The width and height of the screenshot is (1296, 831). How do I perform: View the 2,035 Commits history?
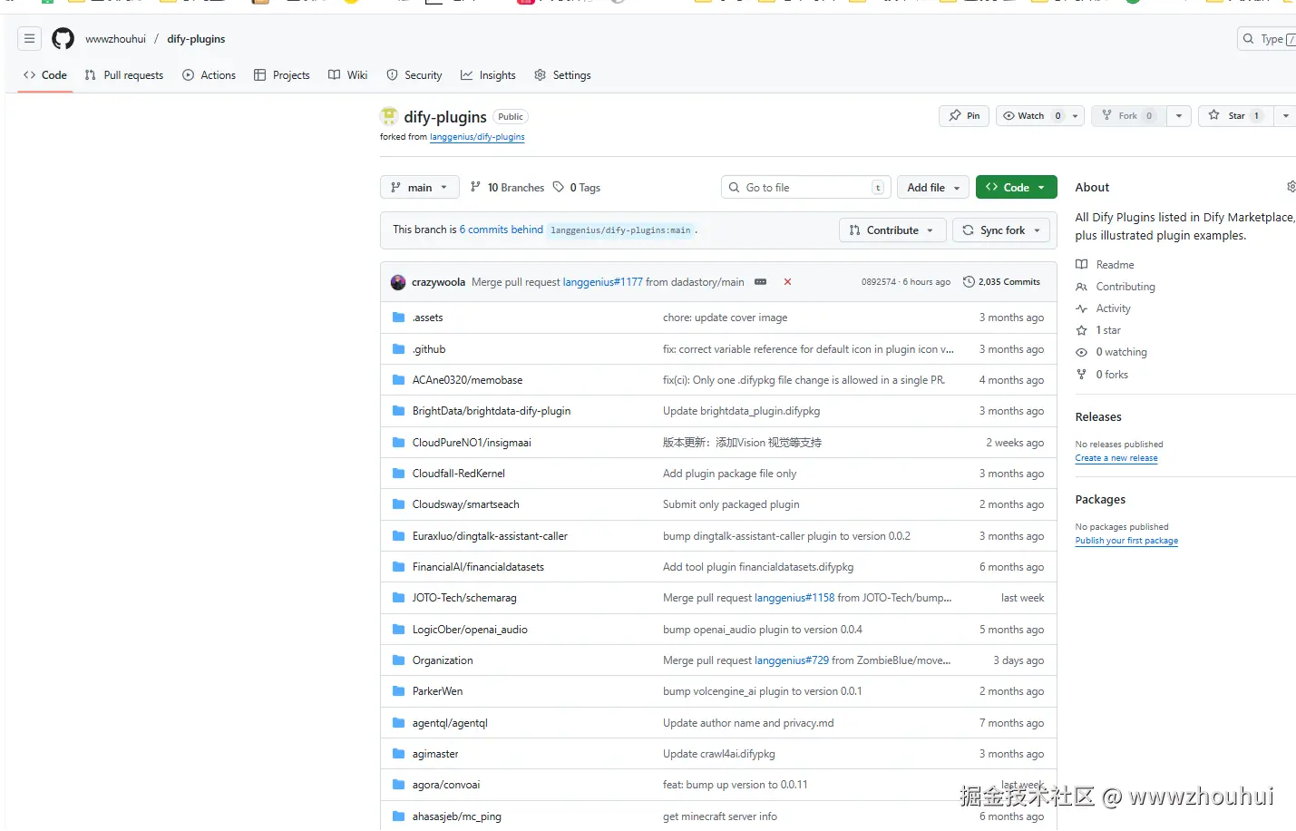click(x=1001, y=282)
